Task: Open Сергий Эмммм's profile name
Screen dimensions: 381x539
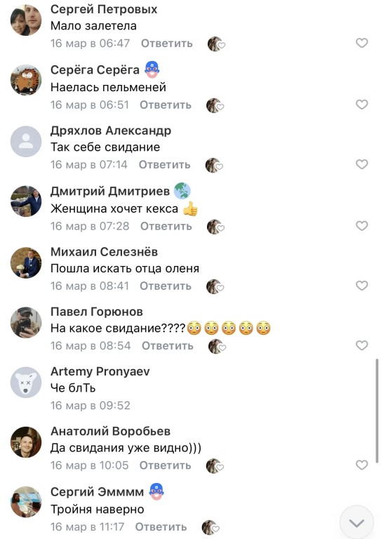Action: 97,492
